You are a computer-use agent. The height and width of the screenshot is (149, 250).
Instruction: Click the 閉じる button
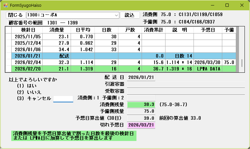[15, 15]
